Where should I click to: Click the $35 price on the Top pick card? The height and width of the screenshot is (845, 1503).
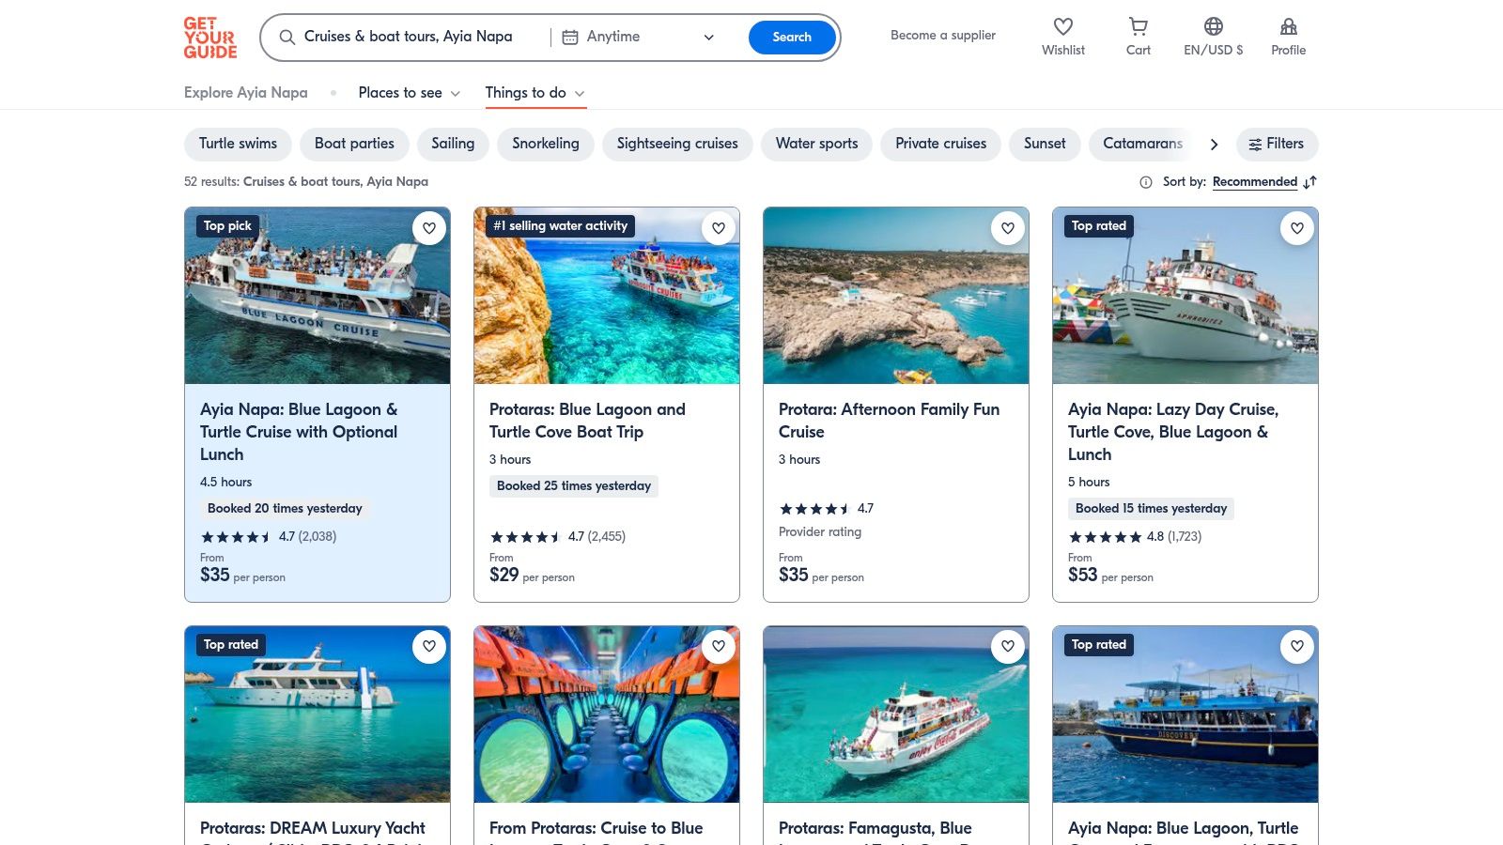click(215, 575)
